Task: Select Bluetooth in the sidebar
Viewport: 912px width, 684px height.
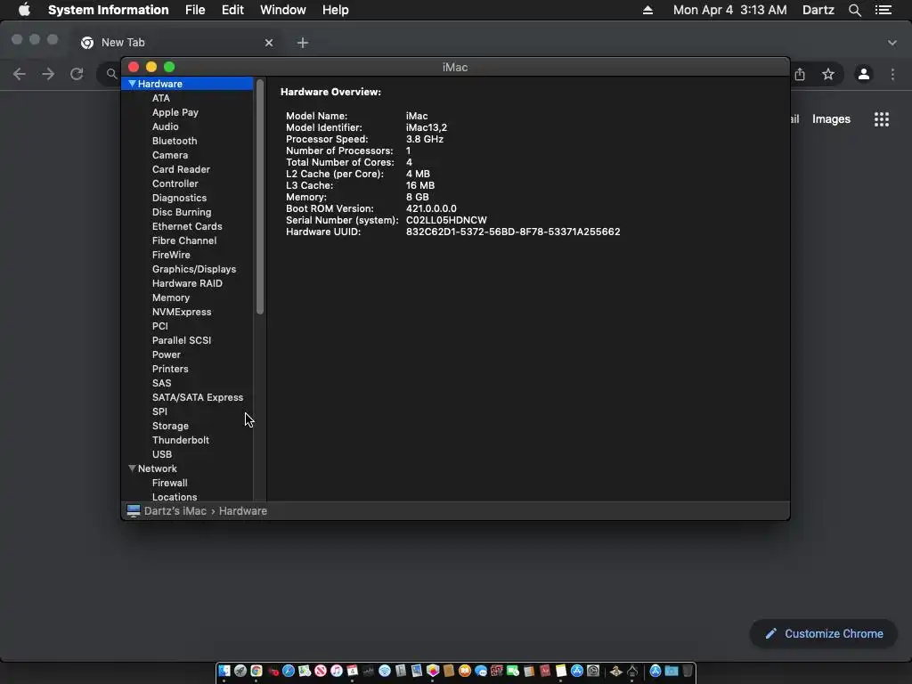Action: pyautogui.click(x=175, y=141)
